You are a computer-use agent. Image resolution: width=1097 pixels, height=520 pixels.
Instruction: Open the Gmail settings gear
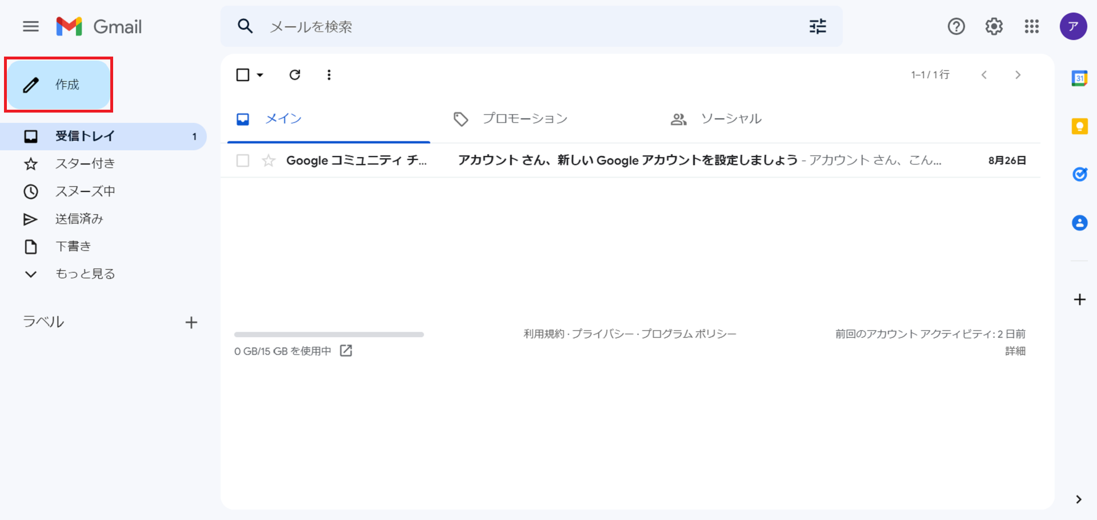click(994, 26)
